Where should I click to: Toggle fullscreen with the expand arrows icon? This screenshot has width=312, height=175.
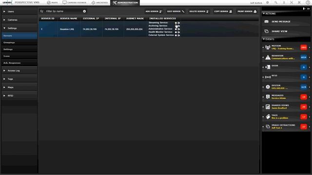point(292,2)
